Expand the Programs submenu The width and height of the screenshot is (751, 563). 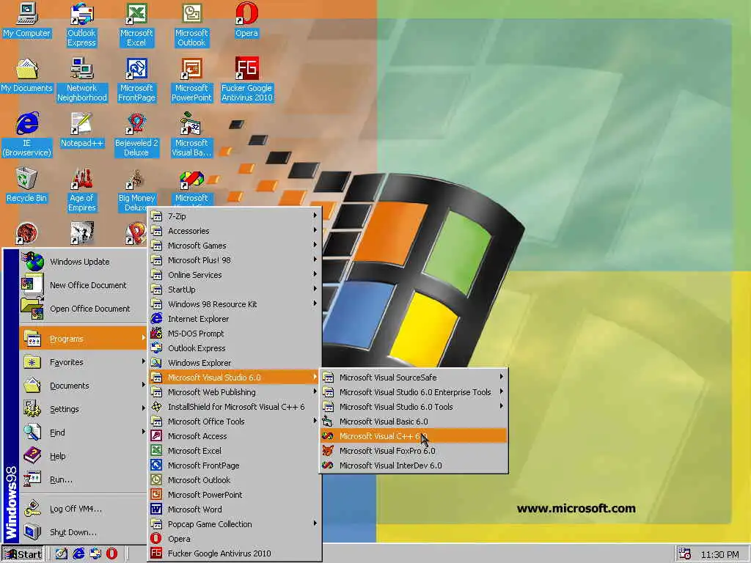pos(84,339)
